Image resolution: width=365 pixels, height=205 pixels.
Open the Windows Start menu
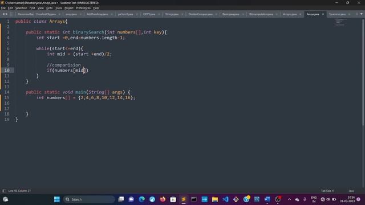click(x=57, y=199)
